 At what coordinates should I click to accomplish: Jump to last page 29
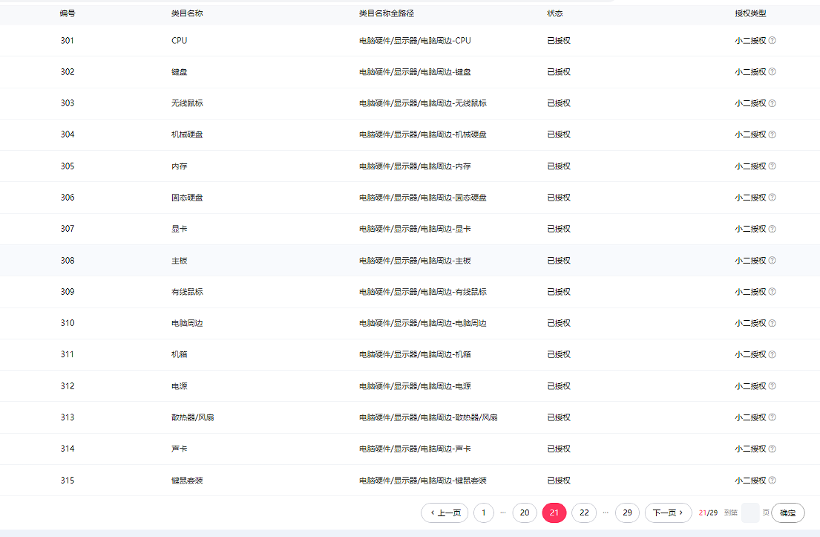click(x=627, y=512)
